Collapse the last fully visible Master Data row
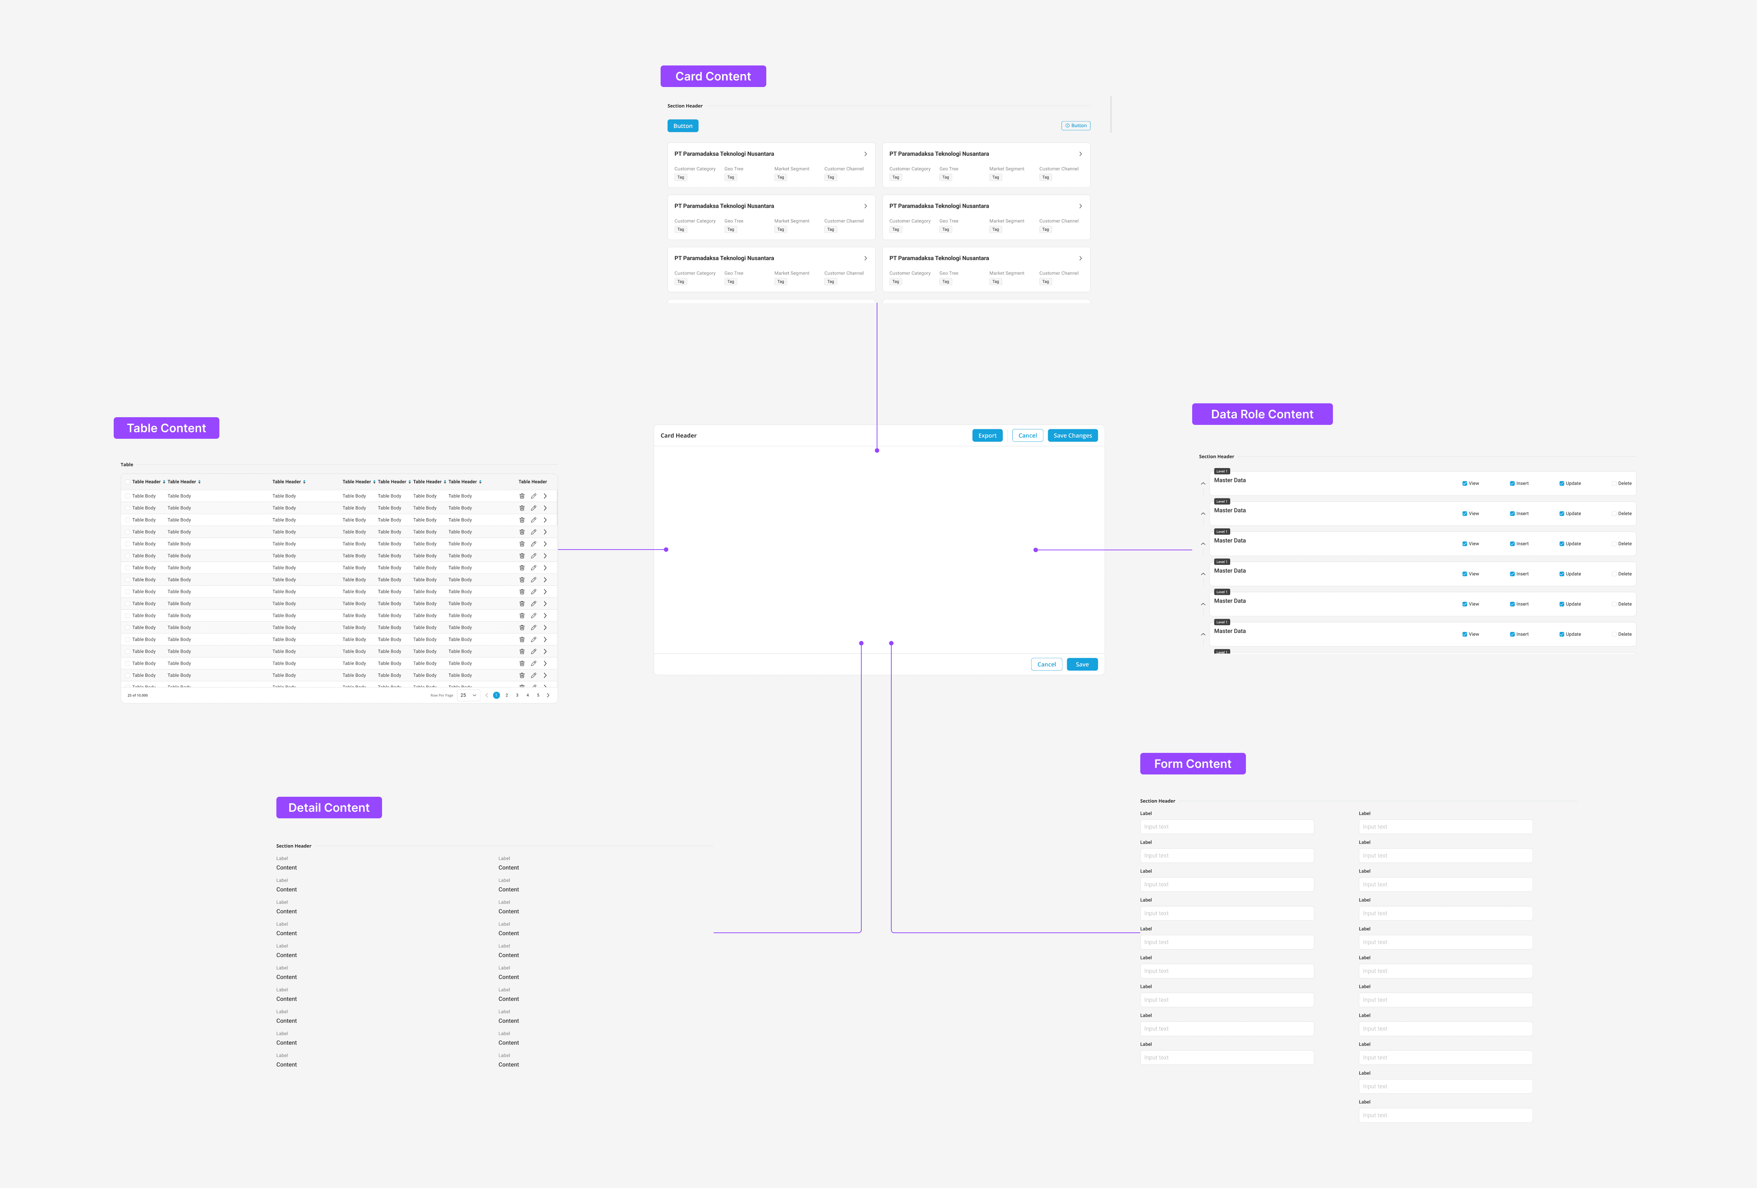The width and height of the screenshot is (1757, 1188). tap(1203, 634)
